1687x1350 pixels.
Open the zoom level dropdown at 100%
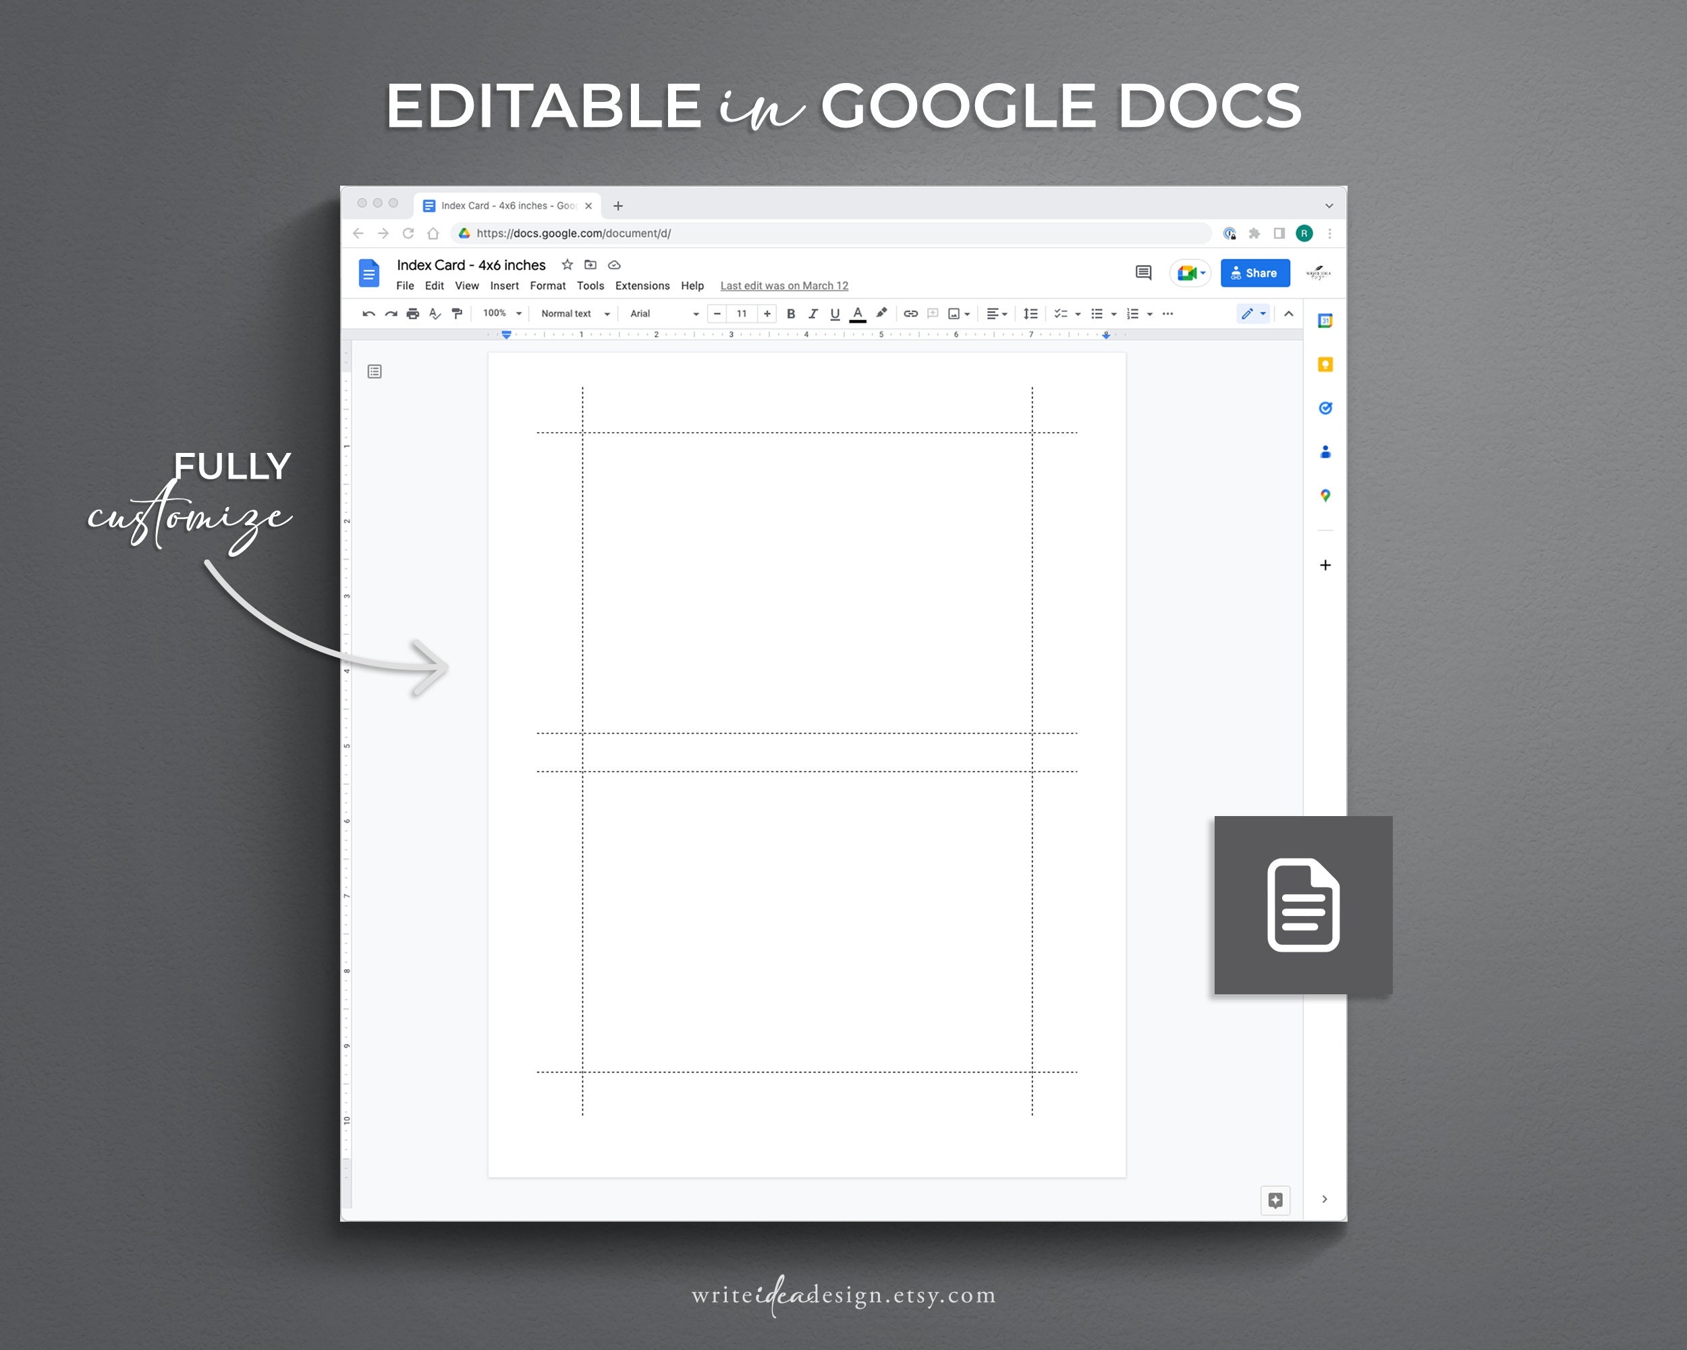pyautogui.click(x=501, y=313)
